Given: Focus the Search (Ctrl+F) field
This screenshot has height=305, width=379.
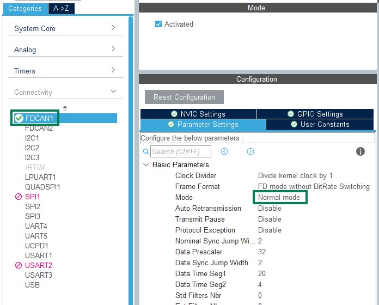Looking at the screenshot, I should pos(181,151).
